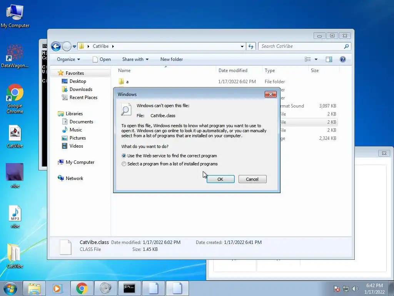Open CatVibe folder on desktop
Image resolution: width=394 pixels, height=296 pixels.
coord(15,256)
